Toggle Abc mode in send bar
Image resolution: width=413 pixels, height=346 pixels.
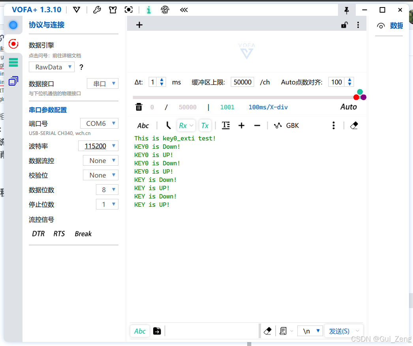click(140, 331)
